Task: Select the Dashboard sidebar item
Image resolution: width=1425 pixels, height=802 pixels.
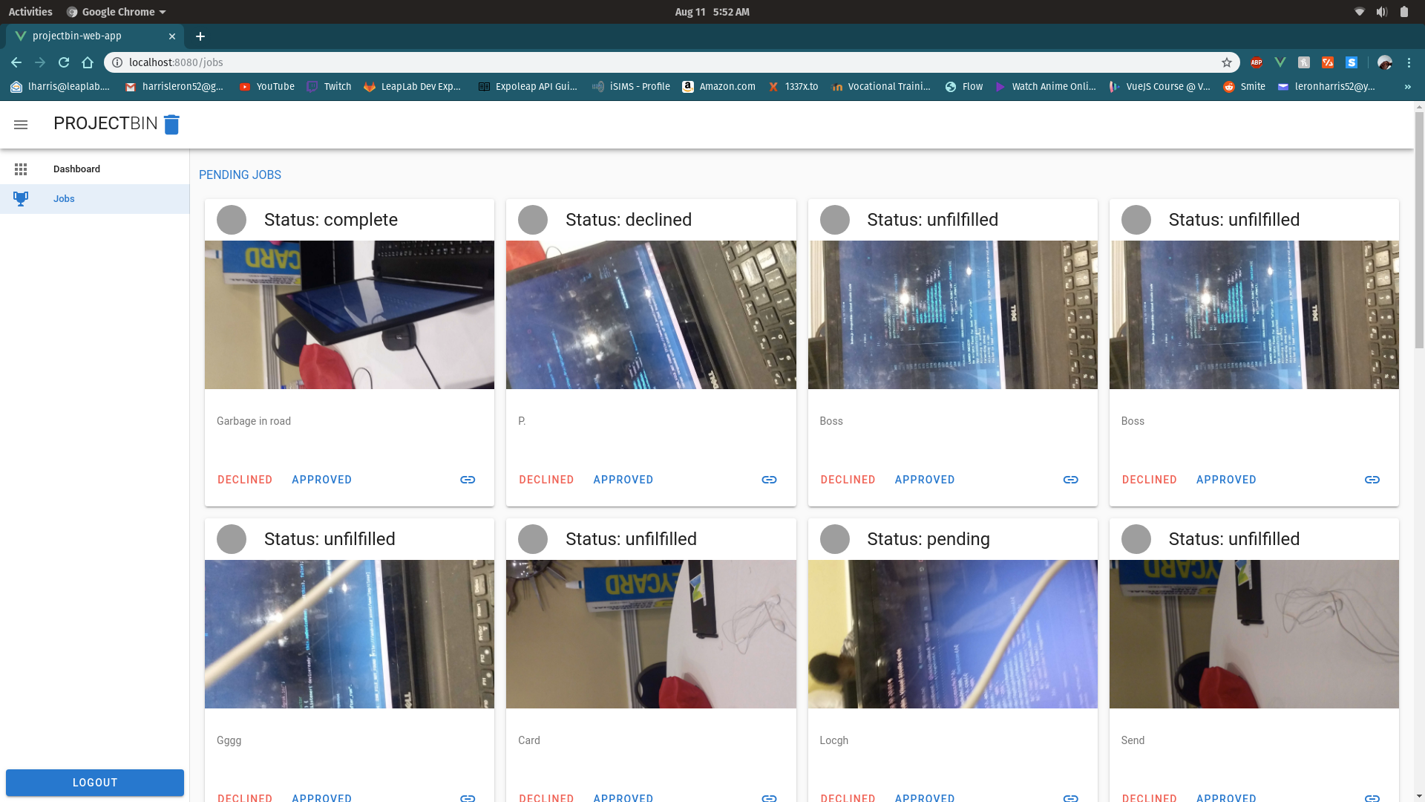Action: click(x=77, y=169)
